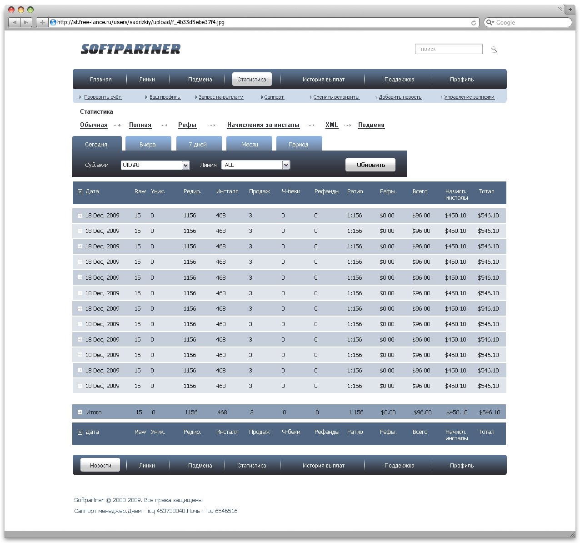
Task: Click Линки in the bottom navigation bar
Action: tap(147, 465)
